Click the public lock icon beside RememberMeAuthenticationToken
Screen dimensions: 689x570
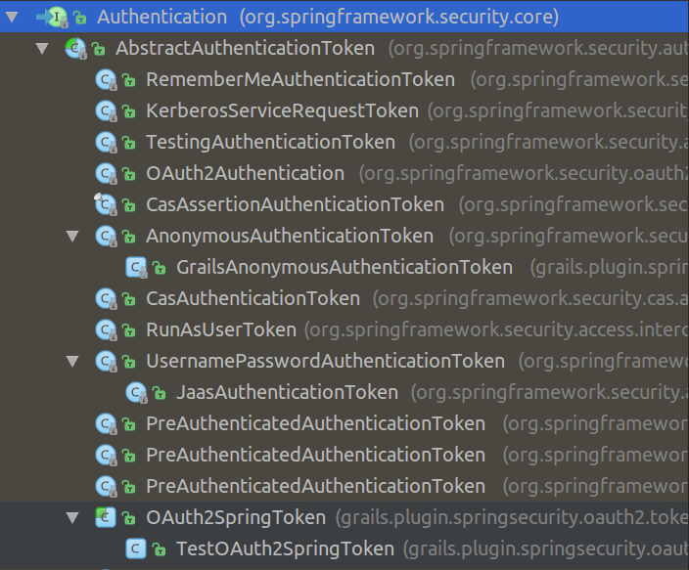point(129,80)
